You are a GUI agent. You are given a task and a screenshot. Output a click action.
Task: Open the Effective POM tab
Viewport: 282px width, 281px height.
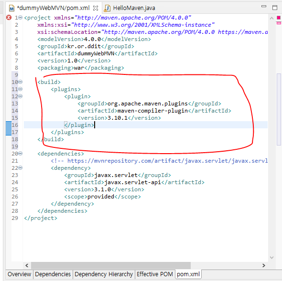pos(155,274)
